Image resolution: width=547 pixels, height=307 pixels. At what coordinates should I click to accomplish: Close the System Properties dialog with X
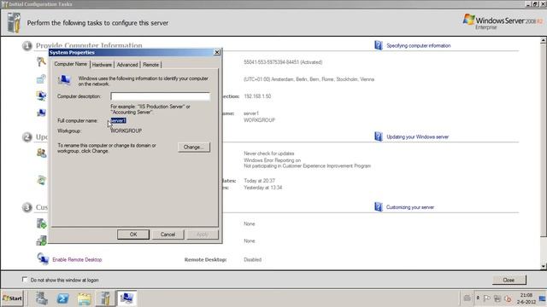tap(216, 52)
